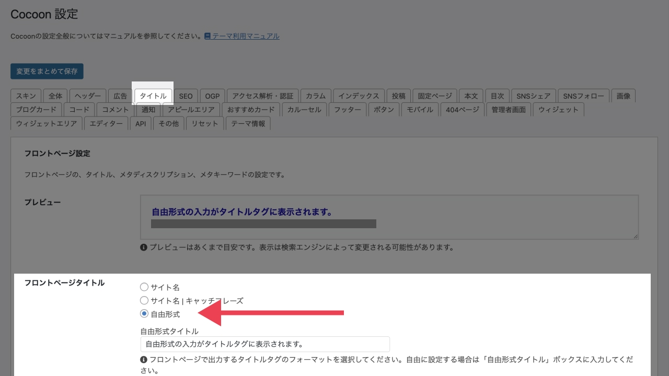
Task: Switch to the リセット tab
Action: pos(205,124)
